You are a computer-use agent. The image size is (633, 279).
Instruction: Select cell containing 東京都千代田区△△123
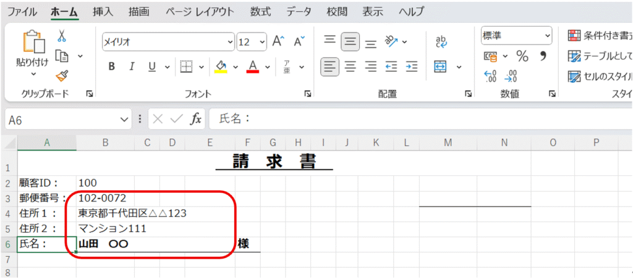pyautogui.click(x=132, y=213)
